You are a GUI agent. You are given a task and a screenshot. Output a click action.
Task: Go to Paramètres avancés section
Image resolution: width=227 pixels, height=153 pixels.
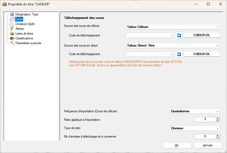coord(28,43)
